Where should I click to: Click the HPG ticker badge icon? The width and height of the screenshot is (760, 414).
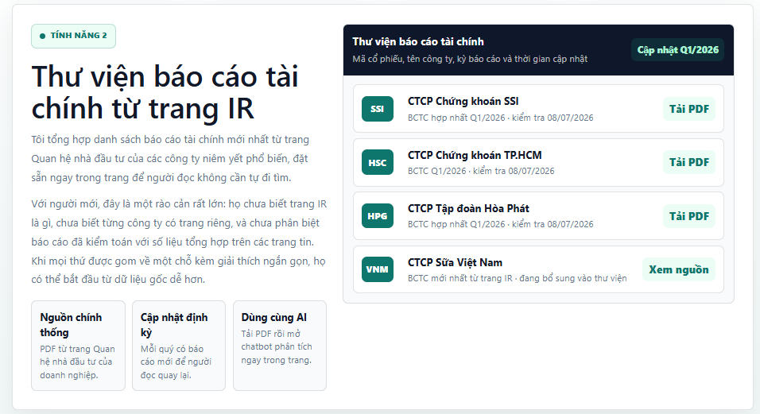pos(377,216)
